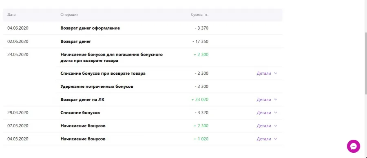The height and width of the screenshot is (158, 367).
Task: Click Возврат денег на ЛК operation text
Action: (83, 100)
